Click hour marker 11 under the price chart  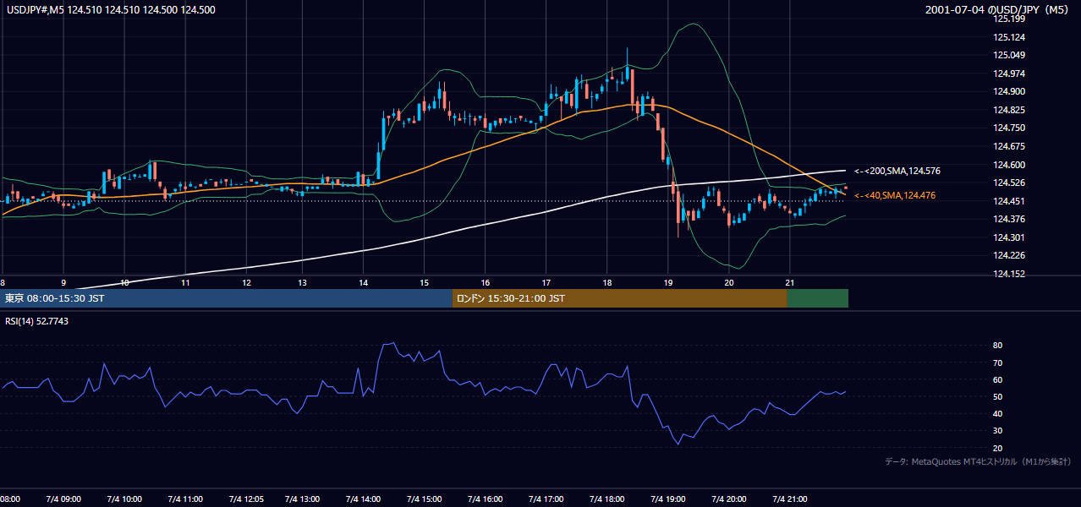pyautogui.click(x=184, y=283)
